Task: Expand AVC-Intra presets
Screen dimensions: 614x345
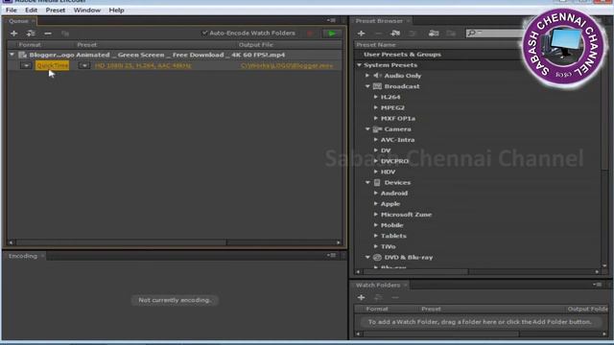Action: point(375,140)
